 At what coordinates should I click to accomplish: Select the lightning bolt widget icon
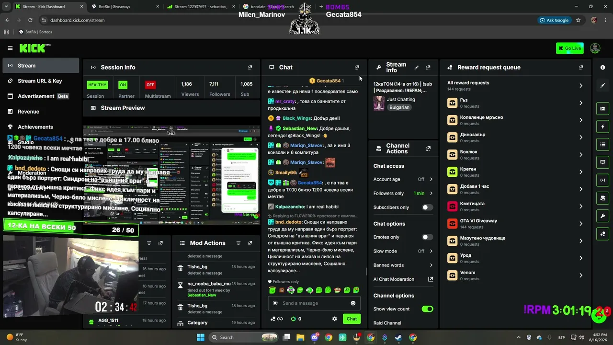click(602, 126)
